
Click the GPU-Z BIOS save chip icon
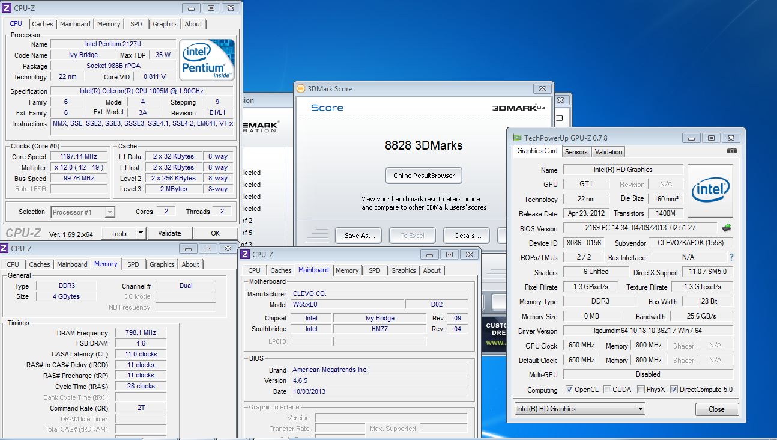click(x=727, y=228)
